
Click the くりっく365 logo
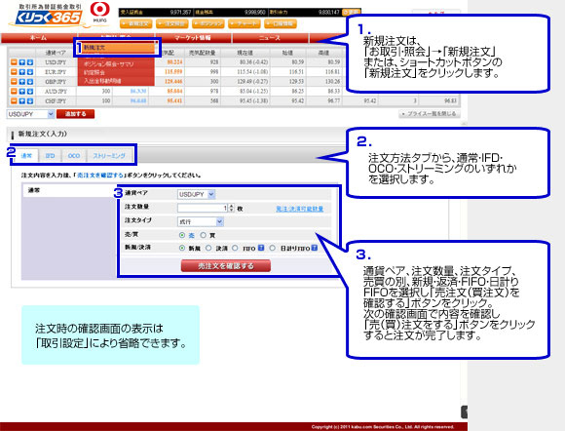click(49, 16)
